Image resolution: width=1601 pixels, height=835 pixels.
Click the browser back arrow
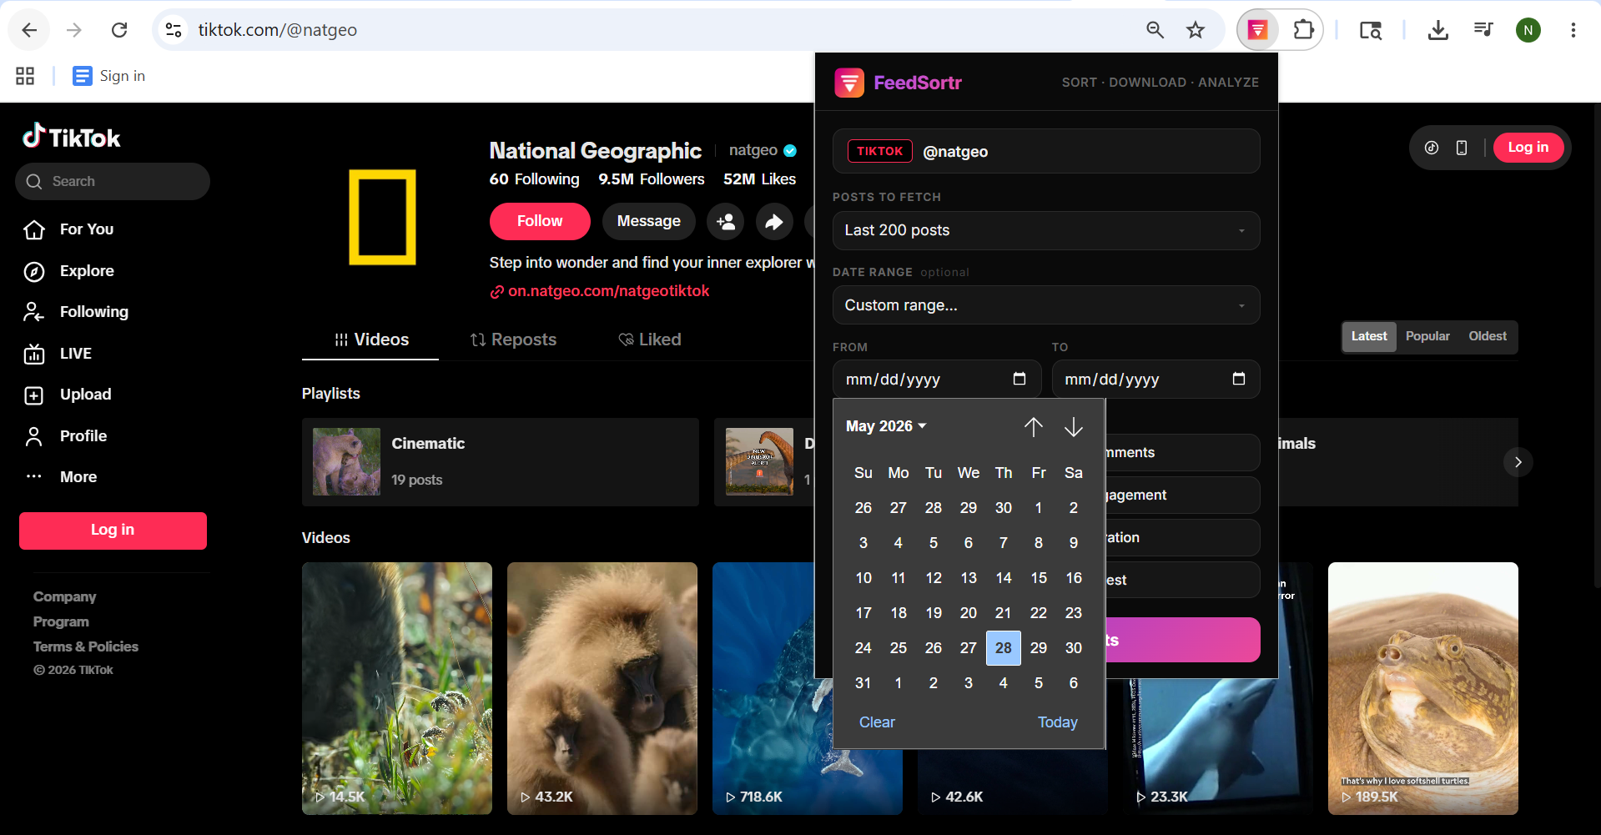[x=29, y=30]
